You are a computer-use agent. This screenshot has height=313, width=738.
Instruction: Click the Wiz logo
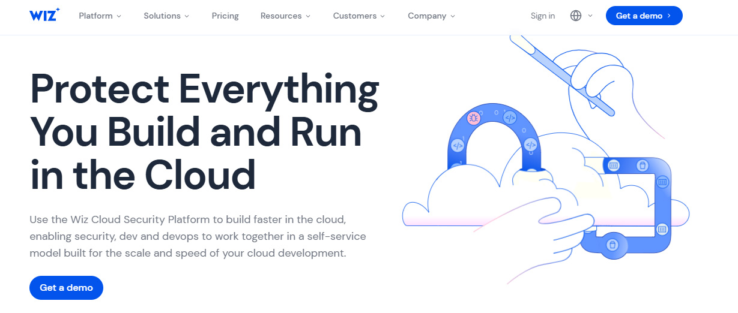[44, 16]
